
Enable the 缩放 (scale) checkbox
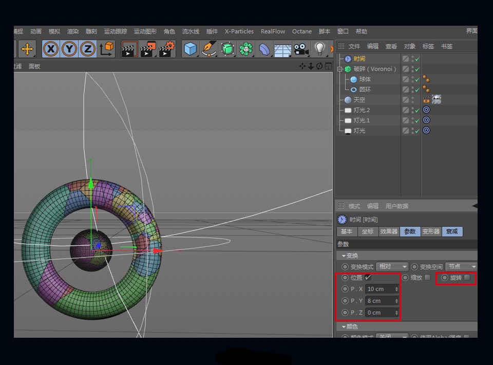(x=427, y=278)
